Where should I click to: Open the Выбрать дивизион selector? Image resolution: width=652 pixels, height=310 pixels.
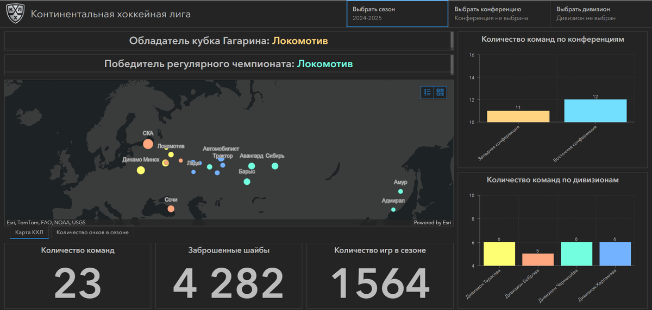(601, 14)
